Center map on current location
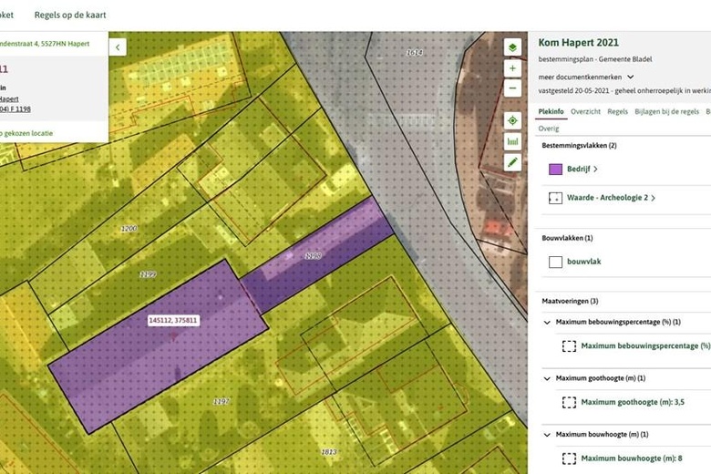 pyautogui.click(x=512, y=120)
